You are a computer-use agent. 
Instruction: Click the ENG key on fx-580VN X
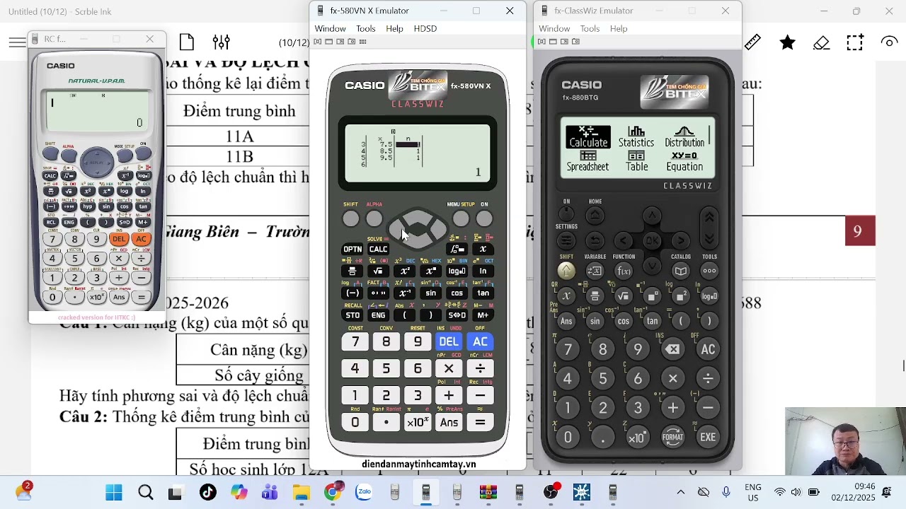click(x=378, y=315)
